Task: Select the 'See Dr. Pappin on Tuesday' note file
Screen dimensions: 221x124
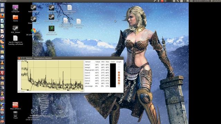Action: coord(15,40)
